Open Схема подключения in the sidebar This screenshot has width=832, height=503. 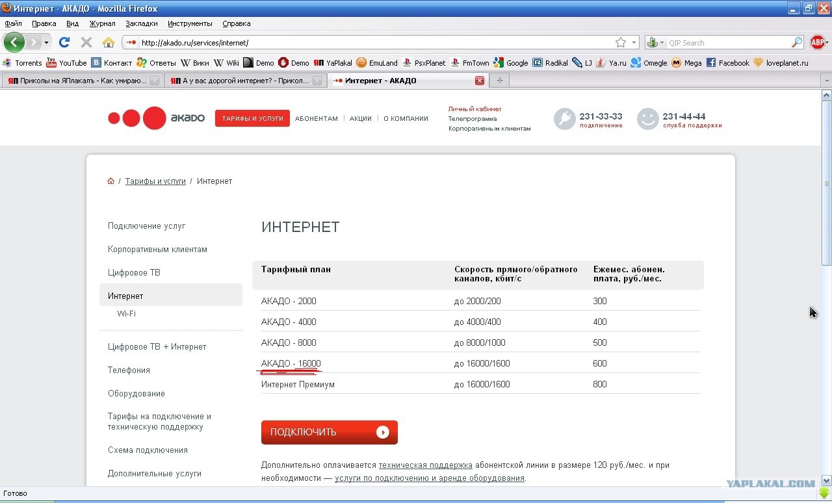[x=148, y=450]
